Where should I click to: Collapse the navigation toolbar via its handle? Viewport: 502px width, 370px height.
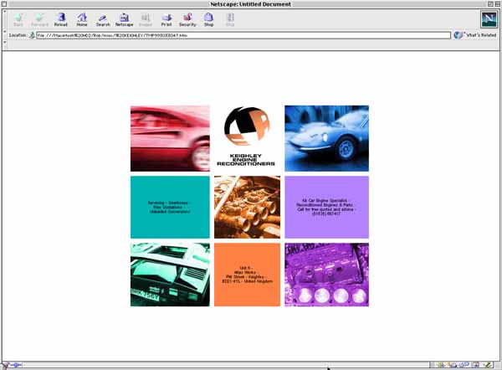point(4,19)
